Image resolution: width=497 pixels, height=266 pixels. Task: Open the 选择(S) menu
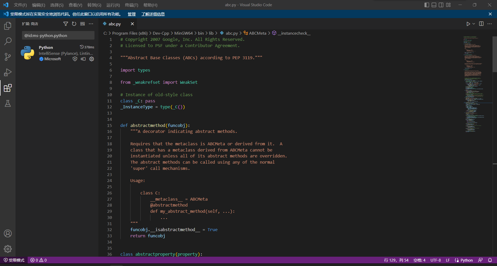(57, 5)
